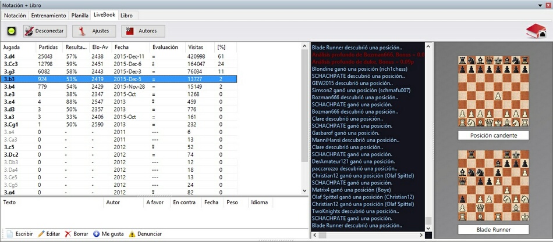Click the Posición candente board thumbnail

pos(494,92)
